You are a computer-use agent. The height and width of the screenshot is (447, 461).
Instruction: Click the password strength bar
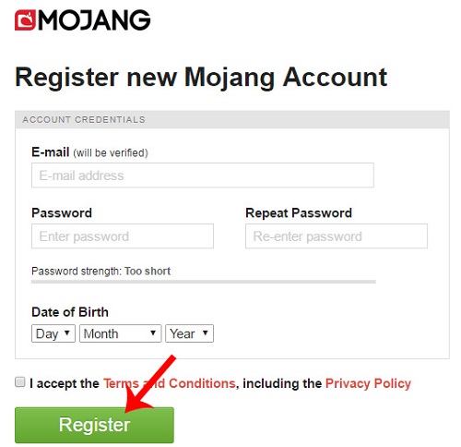click(x=204, y=282)
